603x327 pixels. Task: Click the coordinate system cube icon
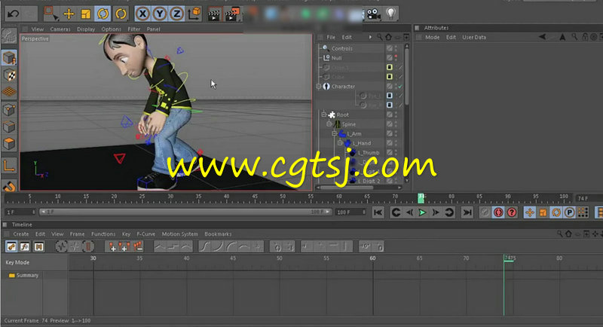click(x=194, y=14)
